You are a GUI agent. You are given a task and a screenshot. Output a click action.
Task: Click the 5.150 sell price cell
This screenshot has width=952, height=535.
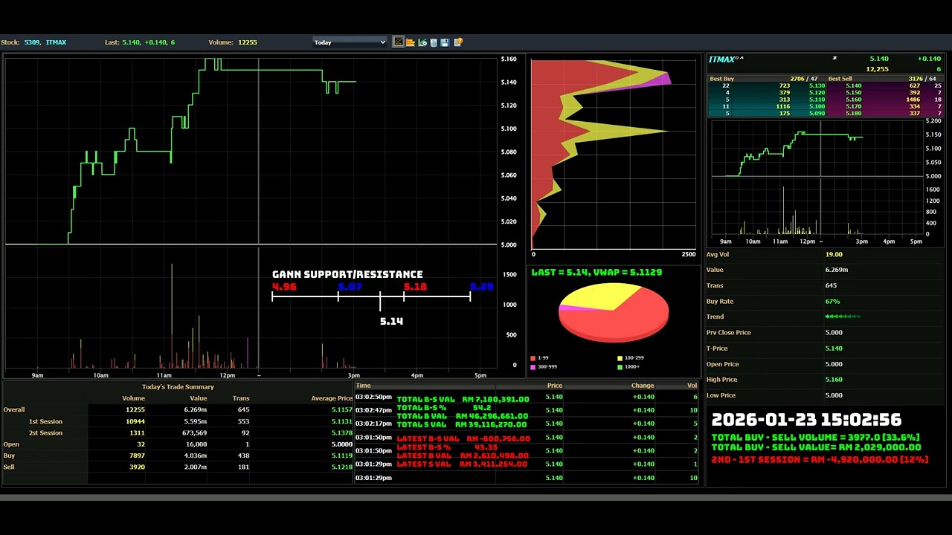pos(853,93)
